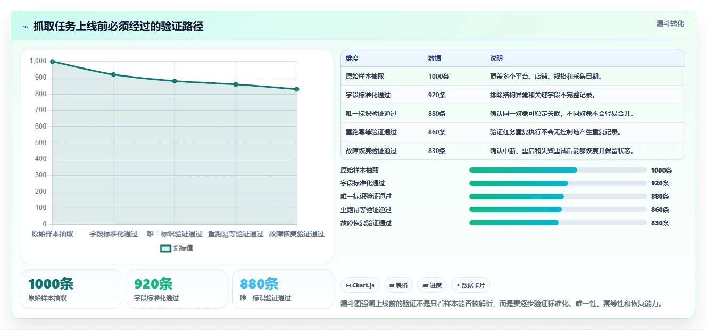Screen dimensions: 706x330
Task: Click the description 覆盖多个平台、店铺、规格和采集日期
Action: click(546, 77)
